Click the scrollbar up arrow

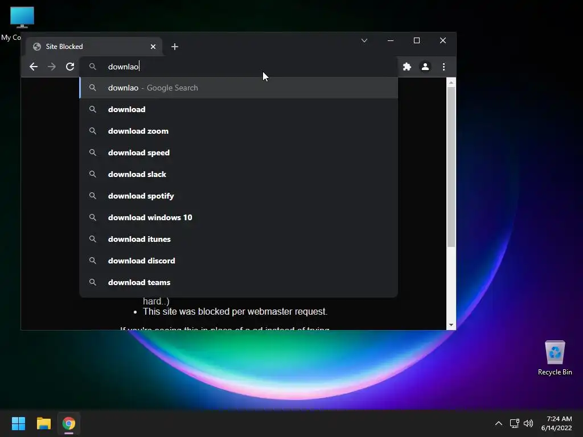451,83
